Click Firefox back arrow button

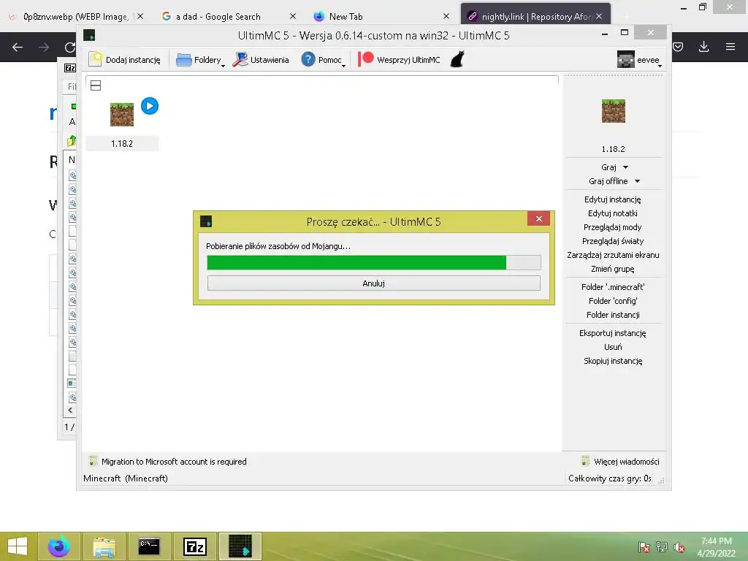pos(18,47)
